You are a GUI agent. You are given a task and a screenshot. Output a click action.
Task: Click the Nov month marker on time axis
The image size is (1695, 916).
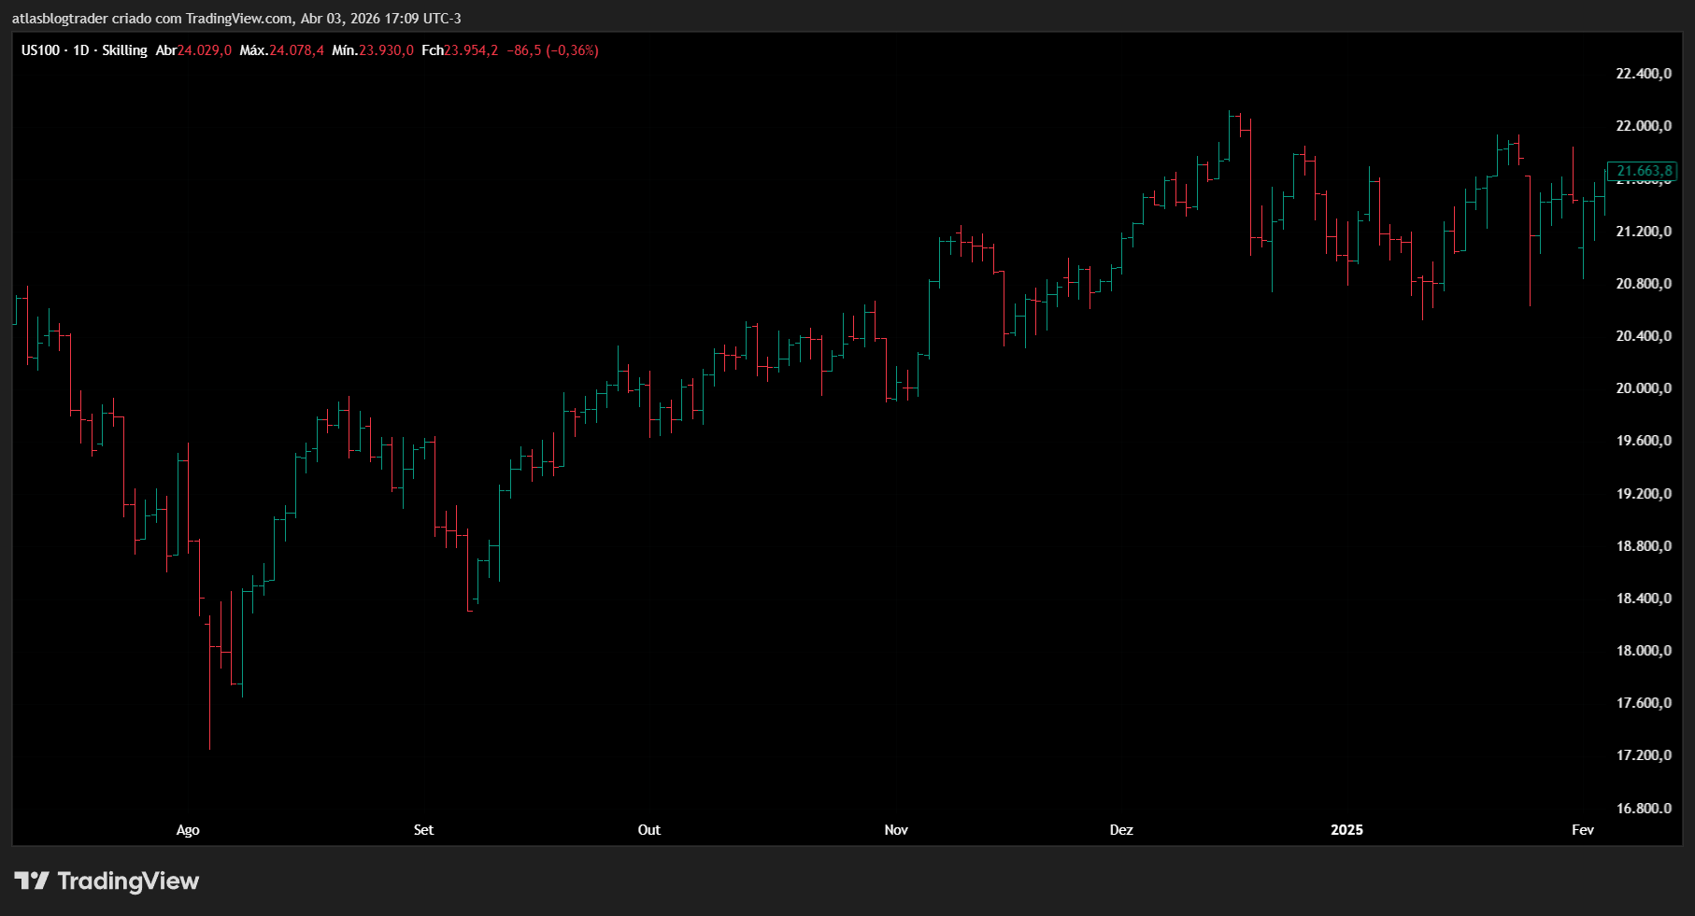[896, 830]
